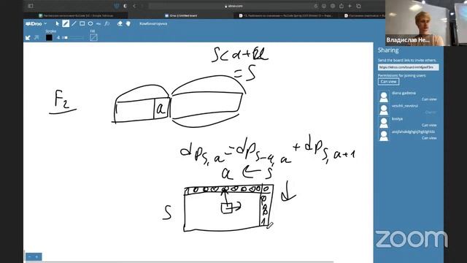The image size is (467, 263).
Task: Select the Pen drawing tool
Action: tap(66, 23)
